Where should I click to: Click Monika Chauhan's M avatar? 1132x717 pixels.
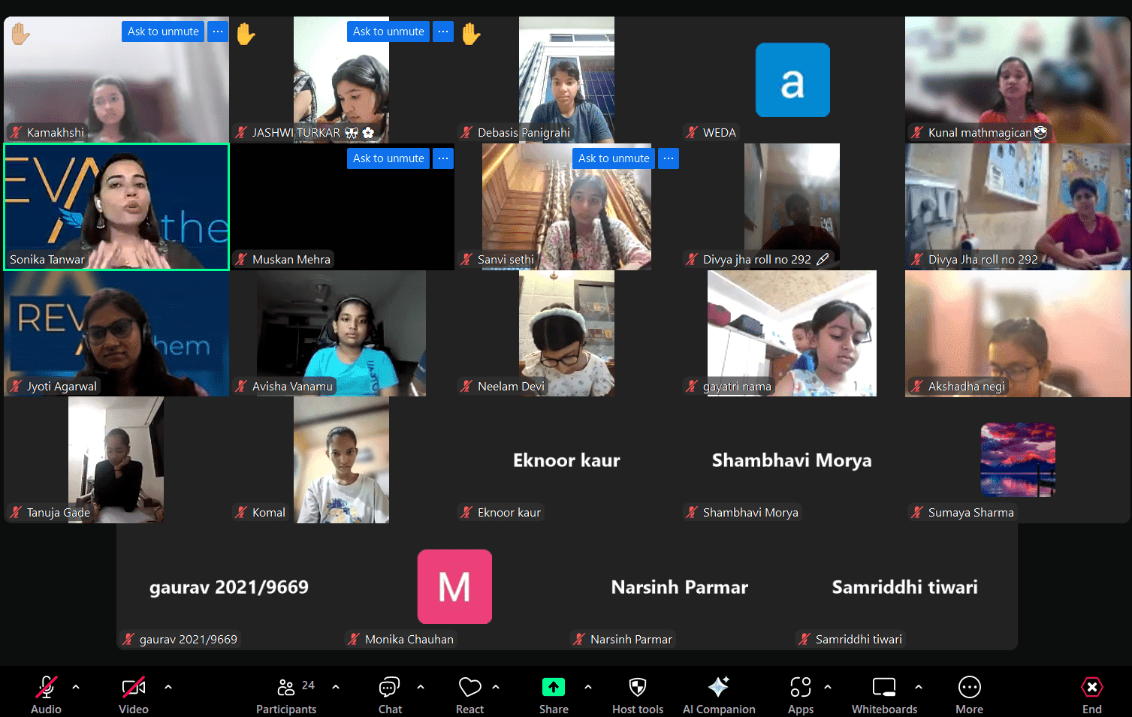(454, 586)
